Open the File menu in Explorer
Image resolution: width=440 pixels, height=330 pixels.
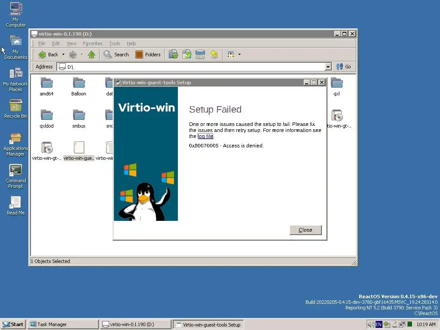(42, 43)
